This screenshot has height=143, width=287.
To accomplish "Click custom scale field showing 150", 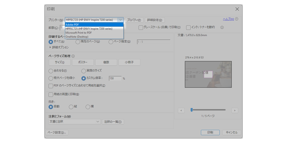I will [115, 79].
